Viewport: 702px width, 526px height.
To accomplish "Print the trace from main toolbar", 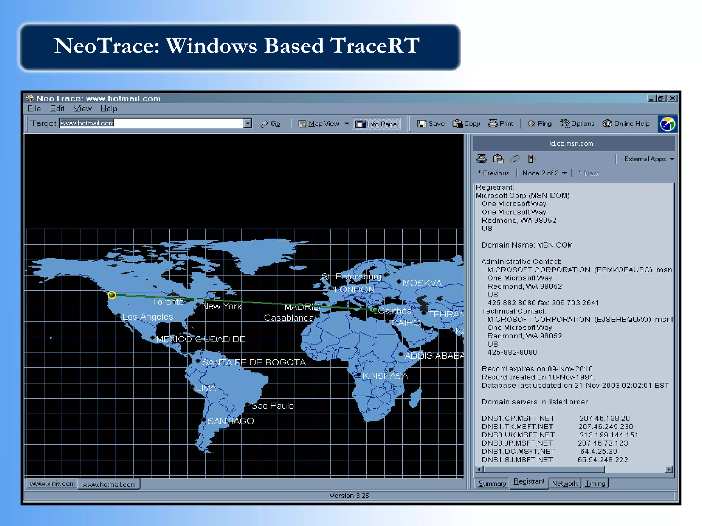I will tap(500, 124).
